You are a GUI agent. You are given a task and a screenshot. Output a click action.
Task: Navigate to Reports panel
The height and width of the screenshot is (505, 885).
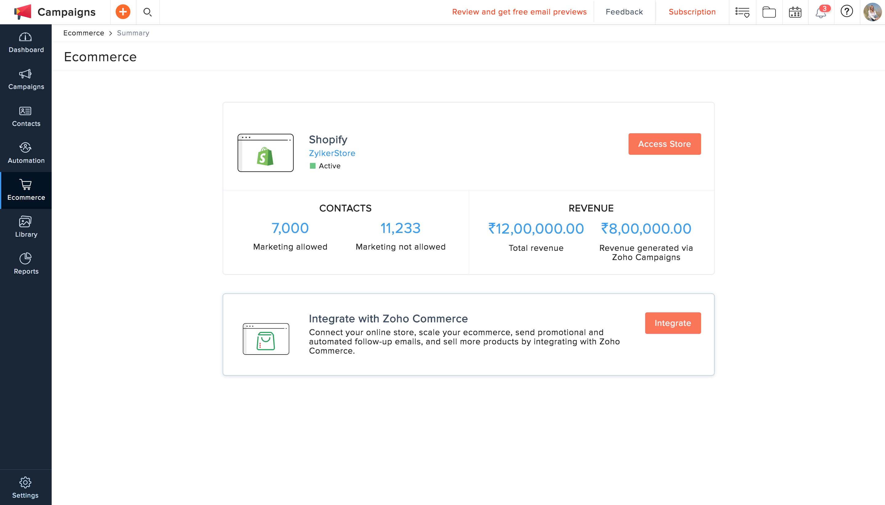[x=25, y=263]
